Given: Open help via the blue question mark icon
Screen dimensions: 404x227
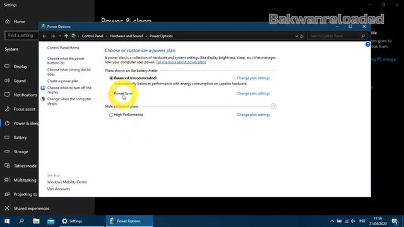Looking at the screenshot, I should pos(367,45).
